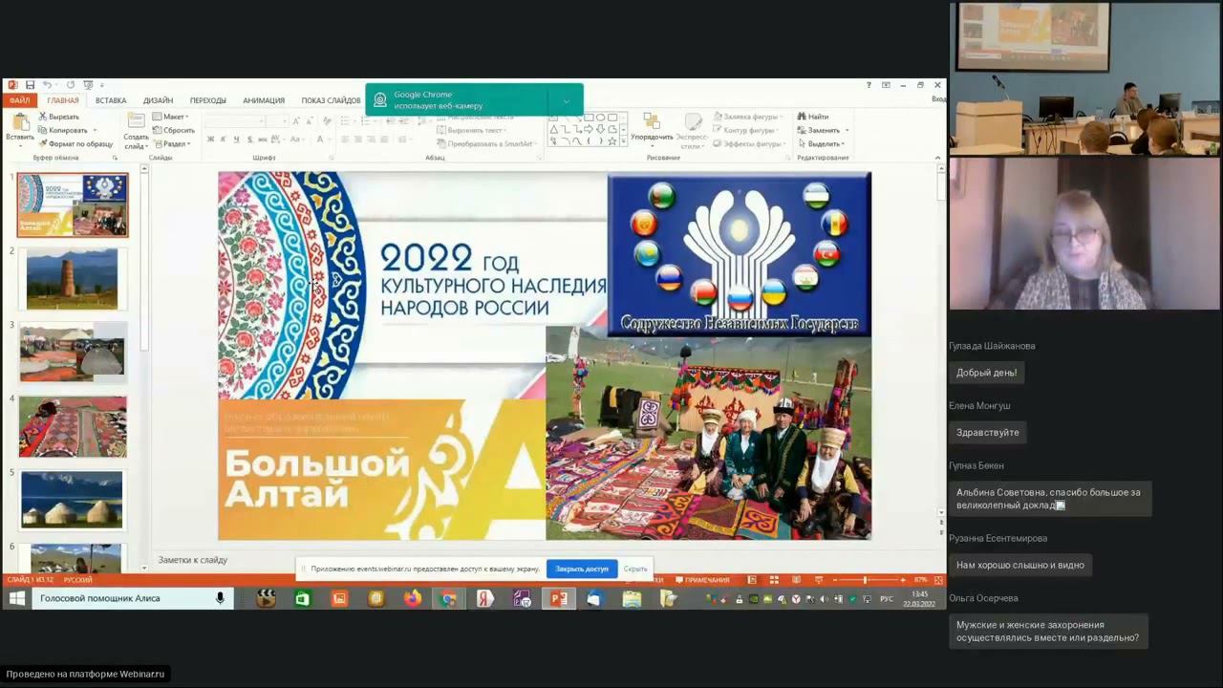Select slide 2 tower thumbnail
Viewport: 1223px width, 688px height.
73,279
